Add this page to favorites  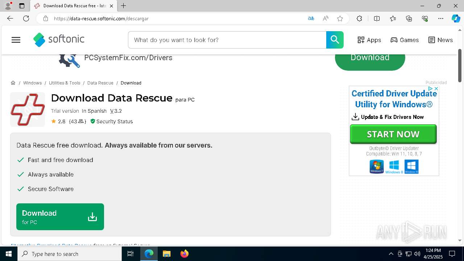click(x=340, y=18)
